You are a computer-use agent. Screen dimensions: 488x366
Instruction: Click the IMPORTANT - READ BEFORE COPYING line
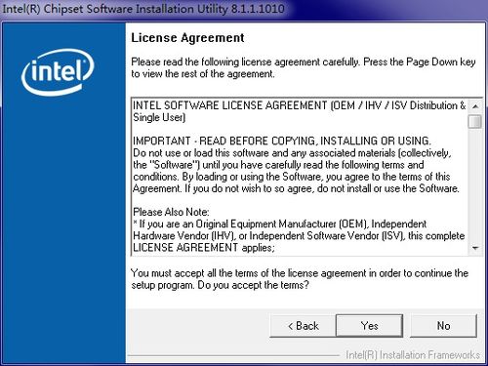pos(282,141)
